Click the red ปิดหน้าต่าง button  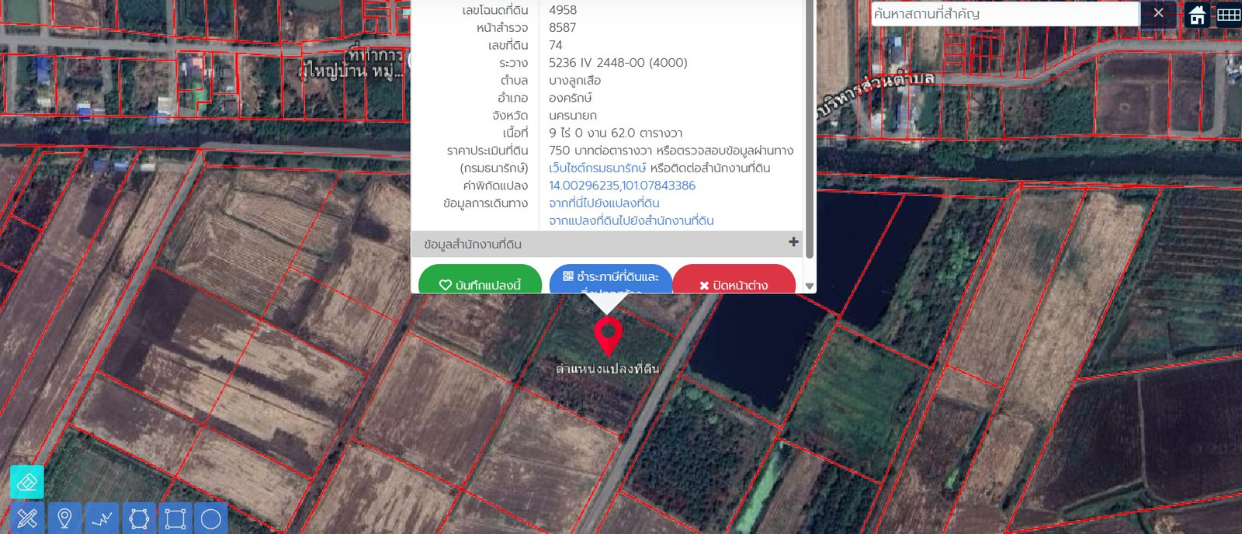(734, 279)
